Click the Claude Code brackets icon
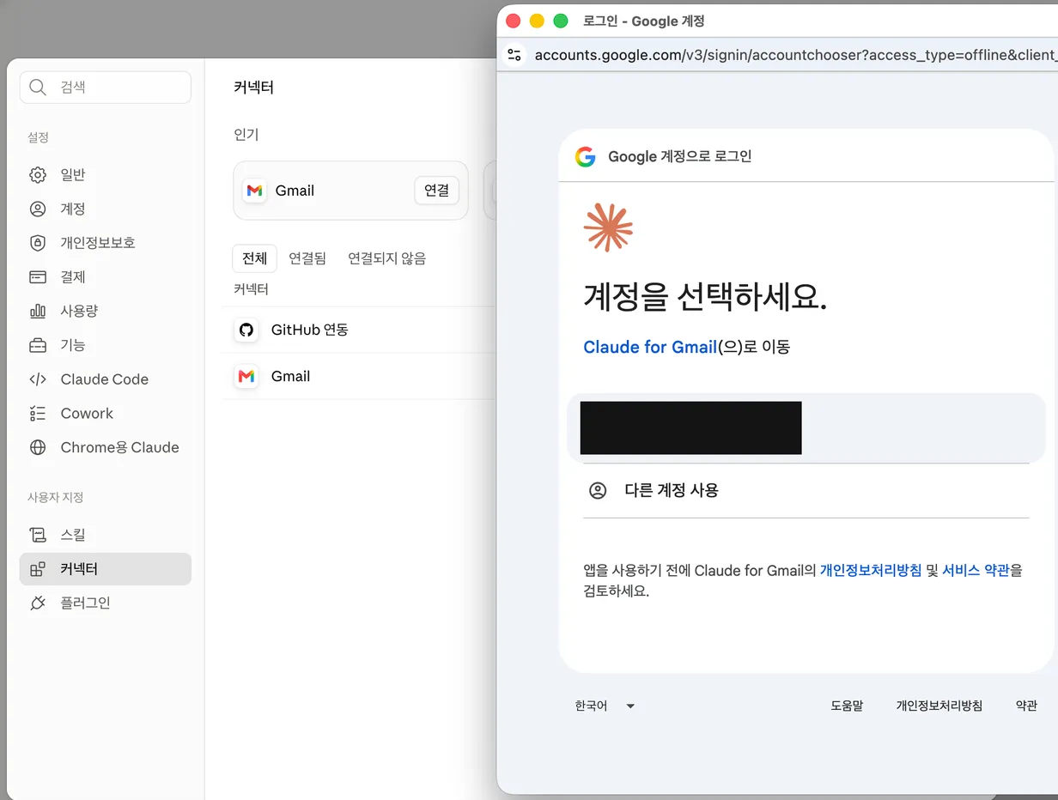This screenshot has height=800, width=1058. tap(38, 379)
